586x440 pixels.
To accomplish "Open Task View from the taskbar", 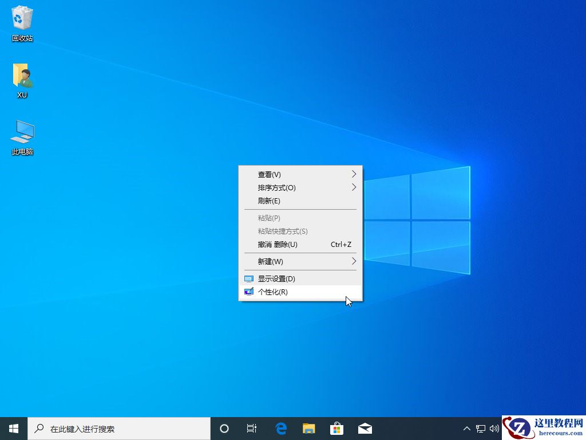I will tap(252, 428).
